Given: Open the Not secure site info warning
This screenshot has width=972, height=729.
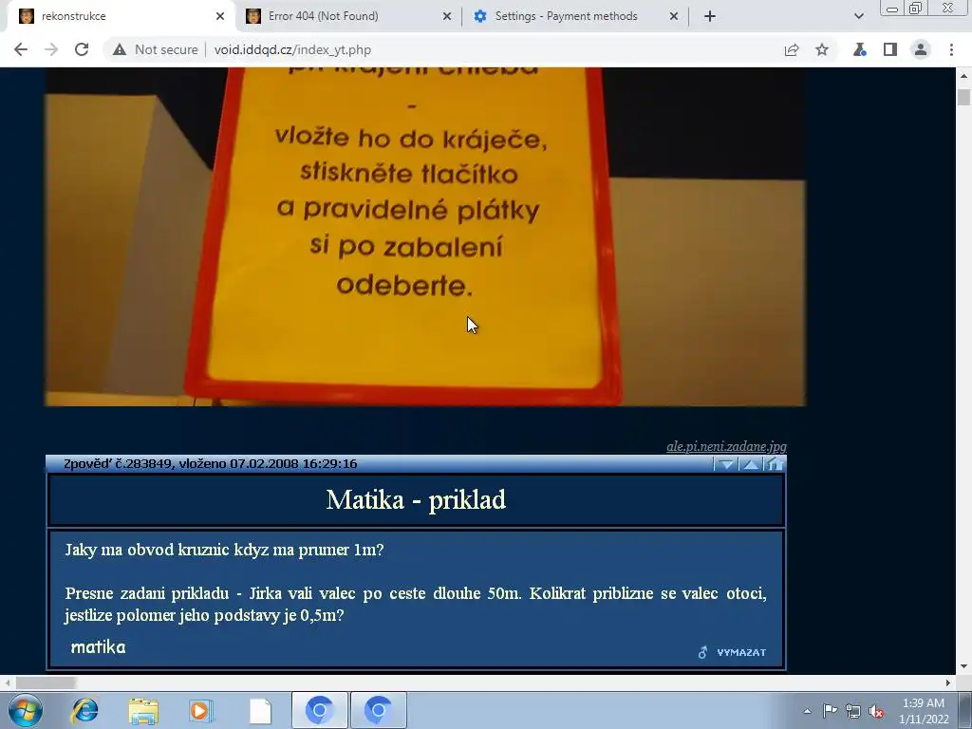Looking at the screenshot, I should coord(155,49).
